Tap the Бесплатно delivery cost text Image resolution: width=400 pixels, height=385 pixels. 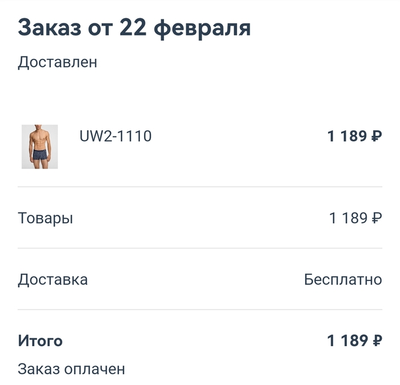coord(343,279)
